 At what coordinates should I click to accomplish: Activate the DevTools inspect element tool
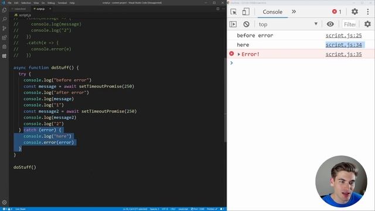[x=233, y=12]
